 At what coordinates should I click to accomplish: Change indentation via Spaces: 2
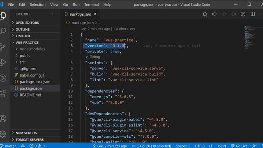click(x=183, y=146)
